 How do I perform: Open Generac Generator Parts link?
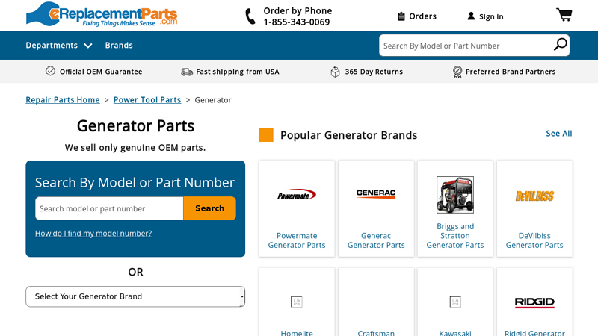(x=376, y=240)
